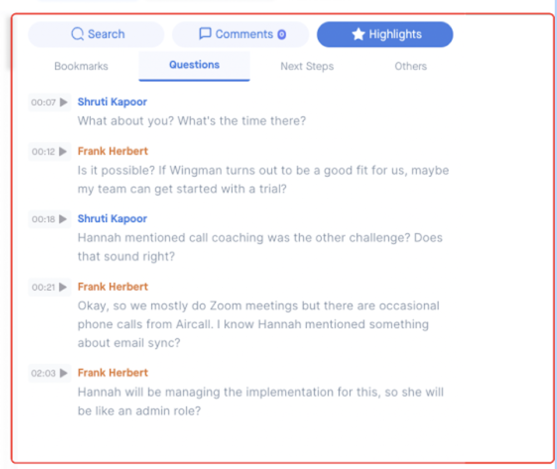Switch to the Bookmarks tab
Image resolution: width=557 pixels, height=469 pixels.
pyautogui.click(x=81, y=66)
